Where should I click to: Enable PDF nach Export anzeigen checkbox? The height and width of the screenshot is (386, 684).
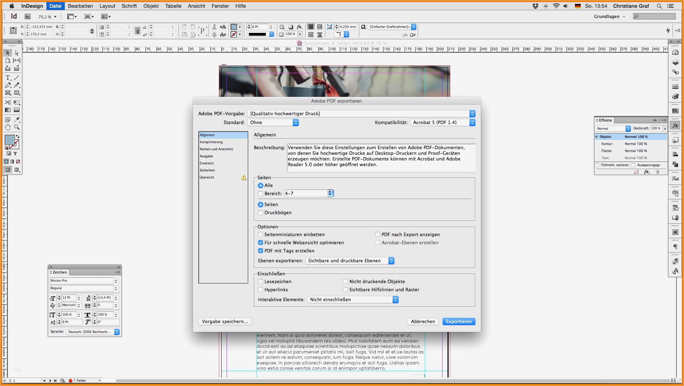pos(378,234)
